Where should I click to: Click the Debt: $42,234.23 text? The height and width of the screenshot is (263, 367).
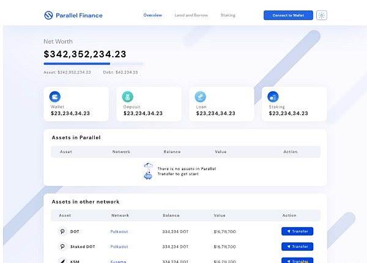[x=120, y=73]
